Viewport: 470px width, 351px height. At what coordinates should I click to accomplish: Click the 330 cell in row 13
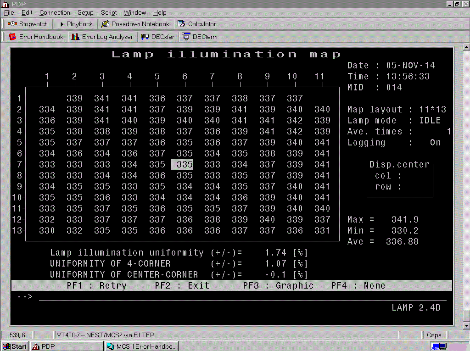47,230
